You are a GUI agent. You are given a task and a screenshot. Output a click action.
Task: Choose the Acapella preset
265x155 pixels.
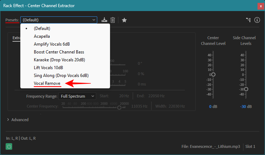42,36
